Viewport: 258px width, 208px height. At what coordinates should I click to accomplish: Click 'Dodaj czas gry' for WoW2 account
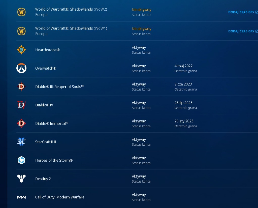[243, 12]
